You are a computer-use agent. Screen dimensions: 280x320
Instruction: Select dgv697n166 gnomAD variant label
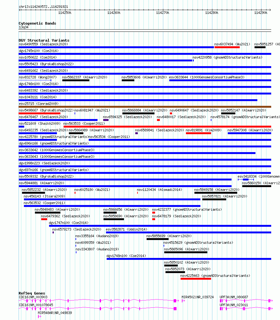[x=54, y=170]
